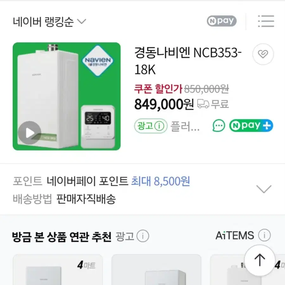The height and width of the screenshot is (285, 285).
Task: Add product to wishlist heart icon
Action: tap(263, 54)
